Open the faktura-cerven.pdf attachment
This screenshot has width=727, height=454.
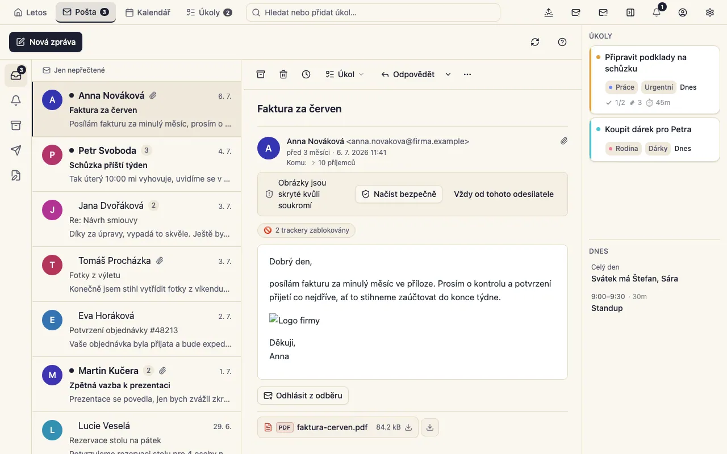(x=338, y=427)
